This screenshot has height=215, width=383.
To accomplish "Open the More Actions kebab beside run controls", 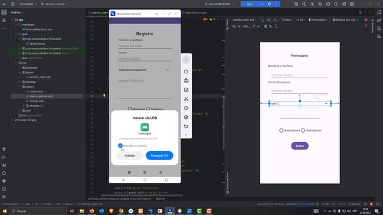I will [x=276, y=4].
